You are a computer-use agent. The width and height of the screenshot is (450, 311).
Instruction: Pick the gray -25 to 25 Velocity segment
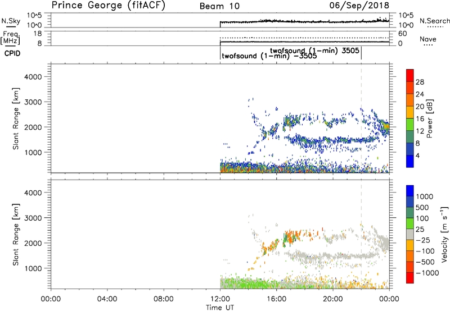click(410, 234)
